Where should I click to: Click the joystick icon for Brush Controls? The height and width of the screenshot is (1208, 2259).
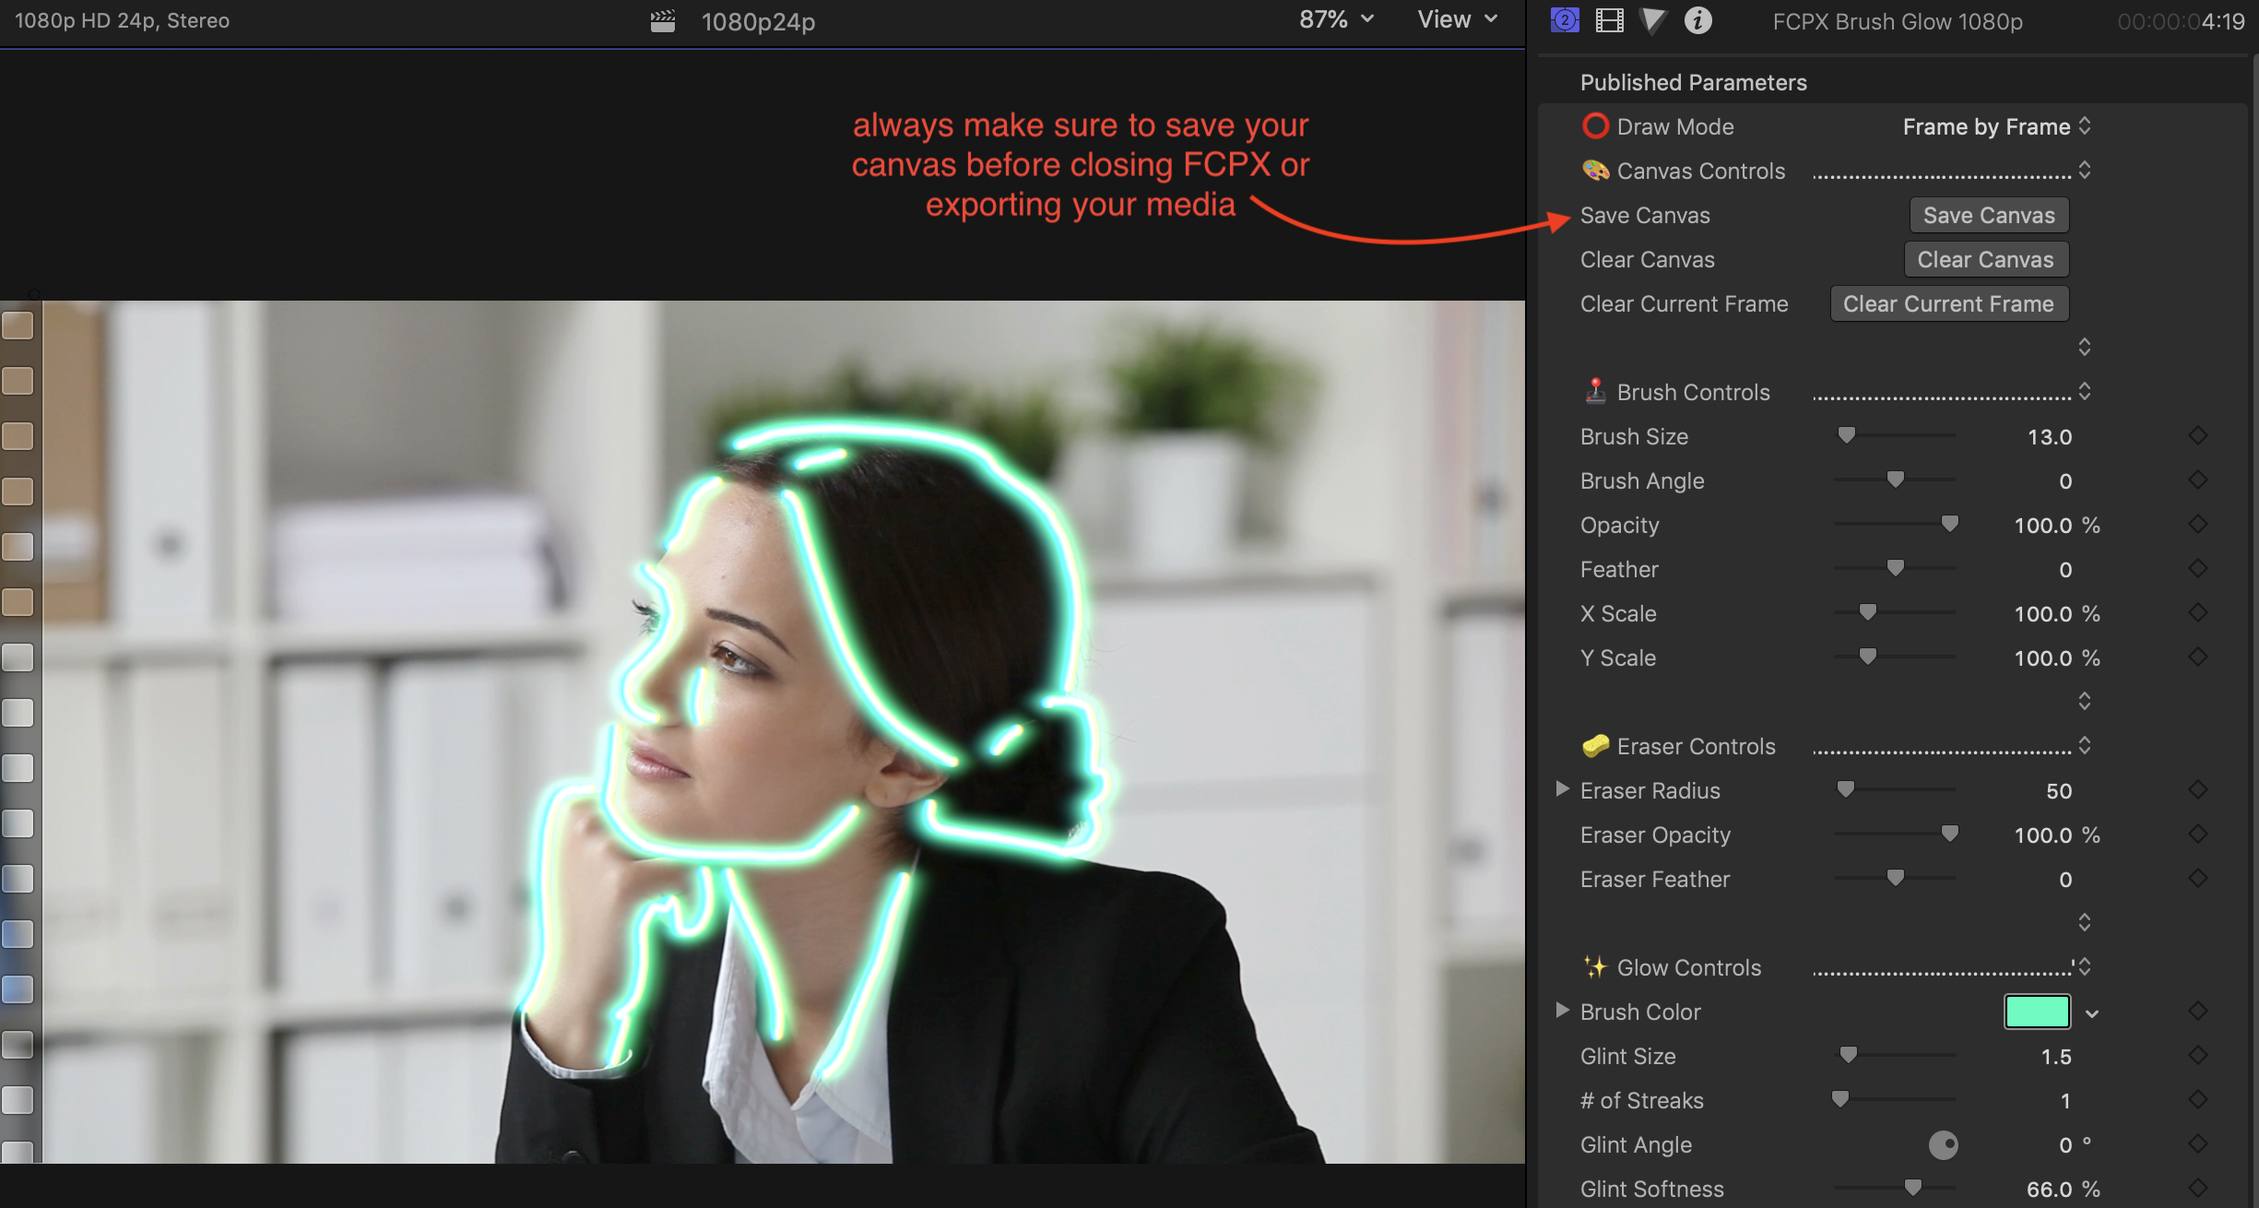[x=1595, y=392]
